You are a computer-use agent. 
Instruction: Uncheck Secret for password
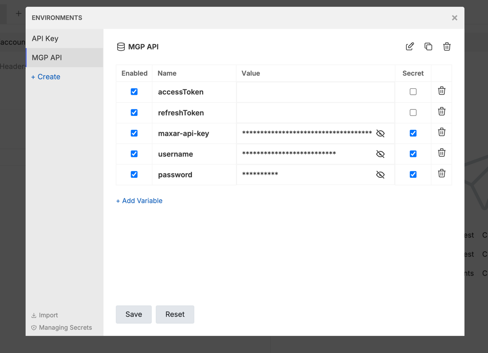tap(413, 174)
